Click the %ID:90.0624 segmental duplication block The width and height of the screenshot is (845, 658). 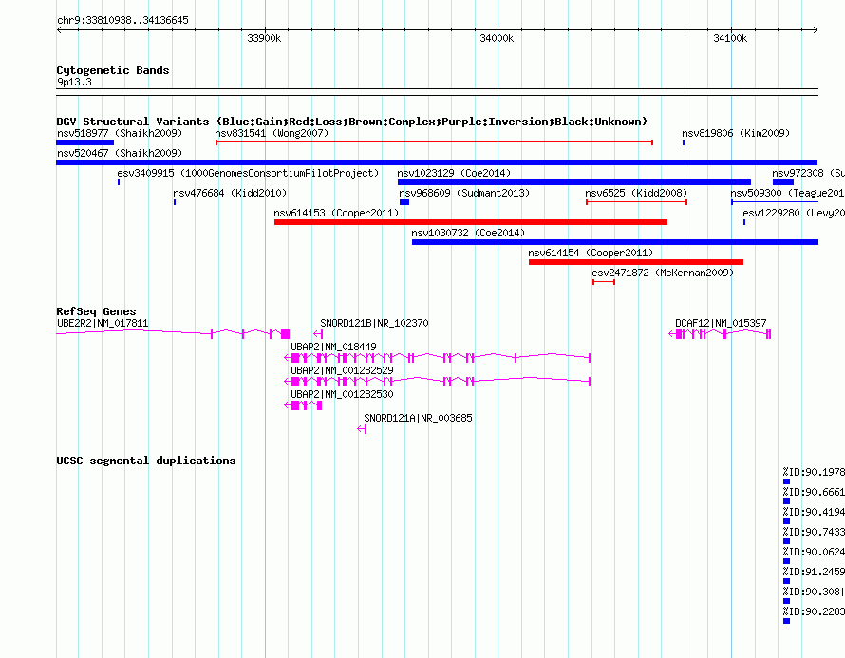(786, 561)
